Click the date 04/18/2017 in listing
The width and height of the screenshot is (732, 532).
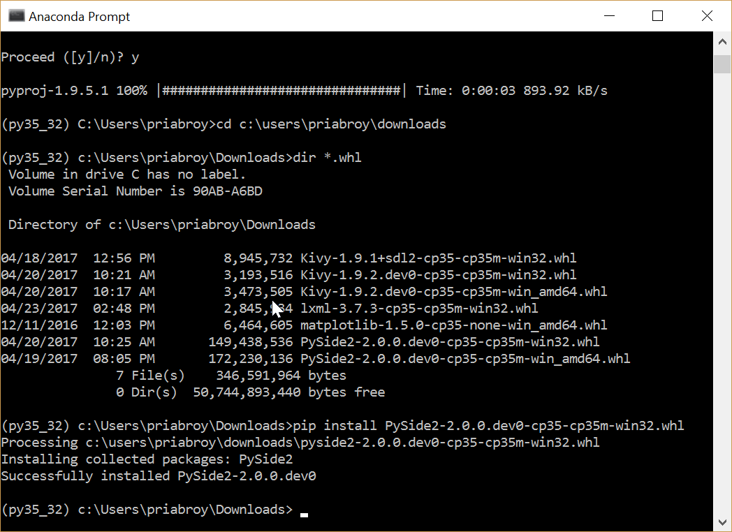point(39,258)
